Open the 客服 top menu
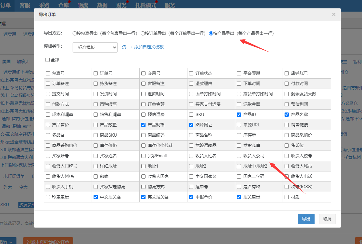Viewport: 362px width, 244px height. 25,5
